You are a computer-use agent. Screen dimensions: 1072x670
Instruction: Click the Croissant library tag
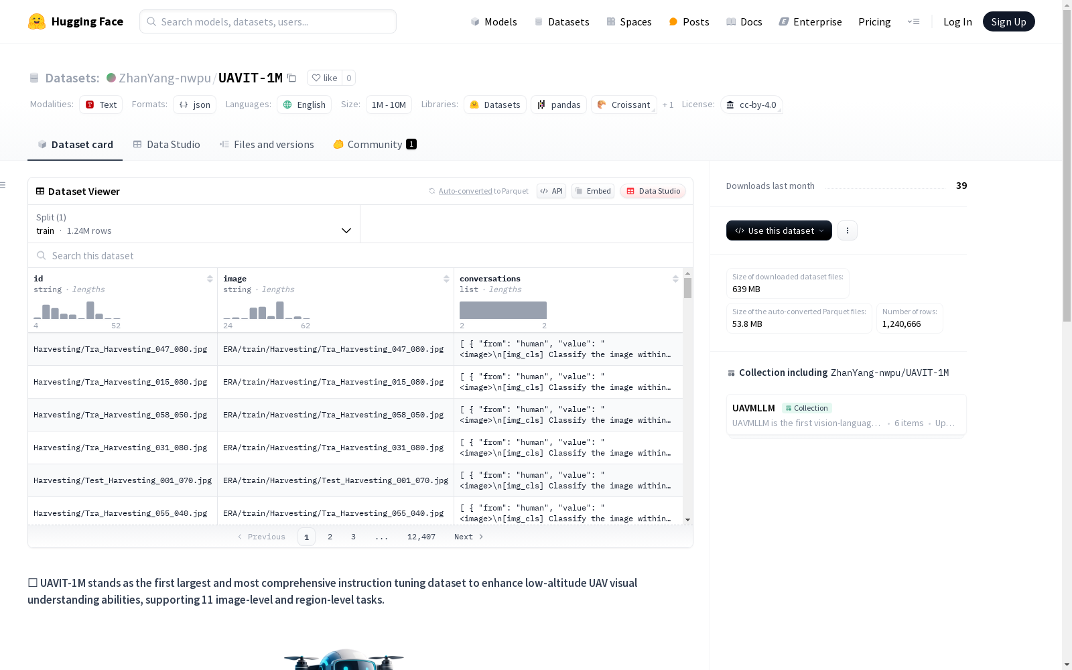point(624,105)
